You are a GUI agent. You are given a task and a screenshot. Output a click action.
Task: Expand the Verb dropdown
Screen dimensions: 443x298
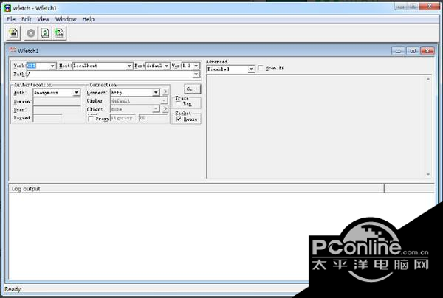52,66
